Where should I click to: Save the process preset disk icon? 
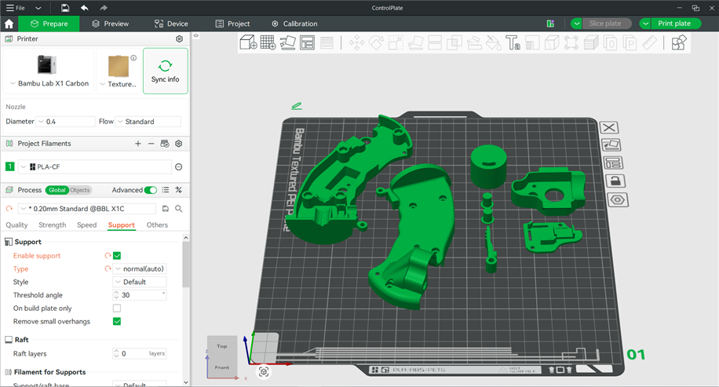166,209
